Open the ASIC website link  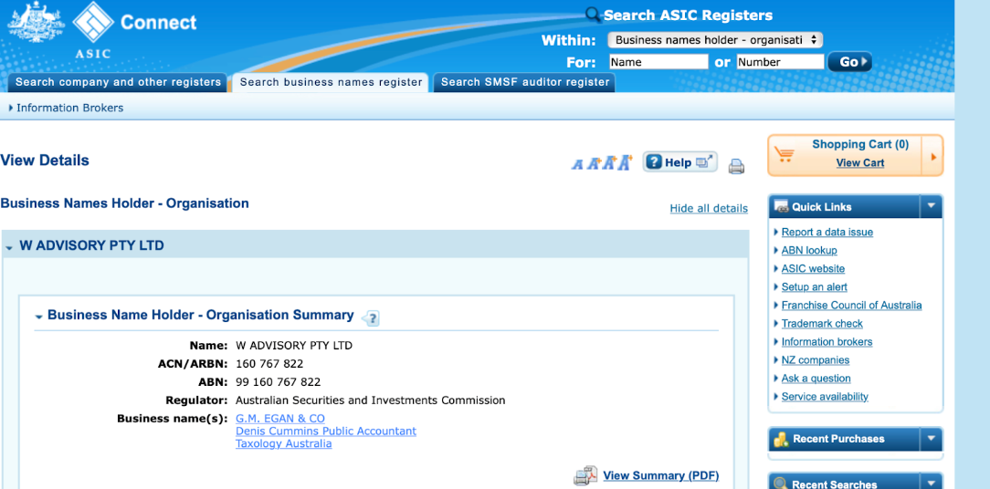(x=813, y=269)
